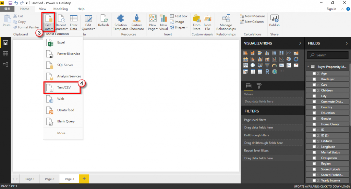The width and height of the screenshot is (351, 189).
Task: Open the View ribbon tab
Action: 42,9
